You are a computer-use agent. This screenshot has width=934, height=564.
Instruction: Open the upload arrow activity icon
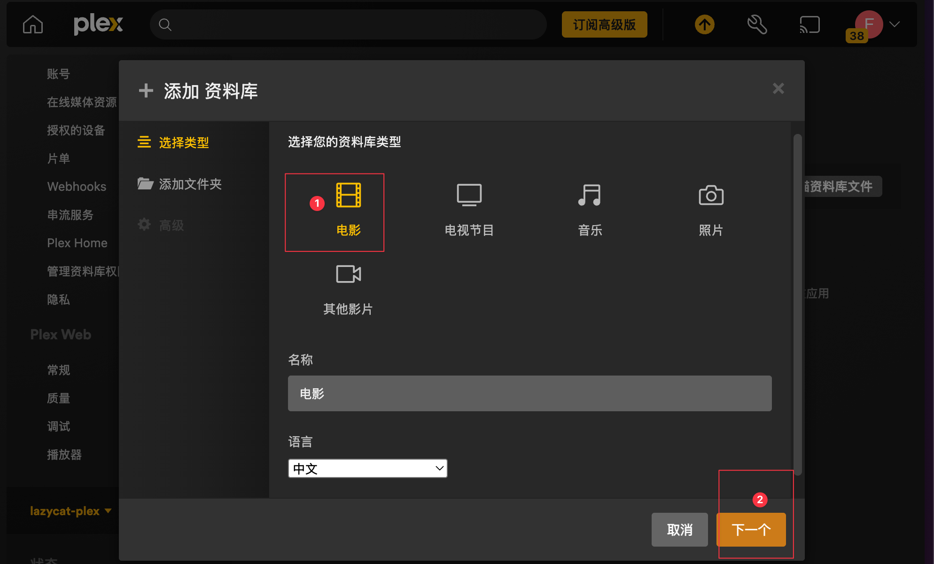(x=705, y=24)
